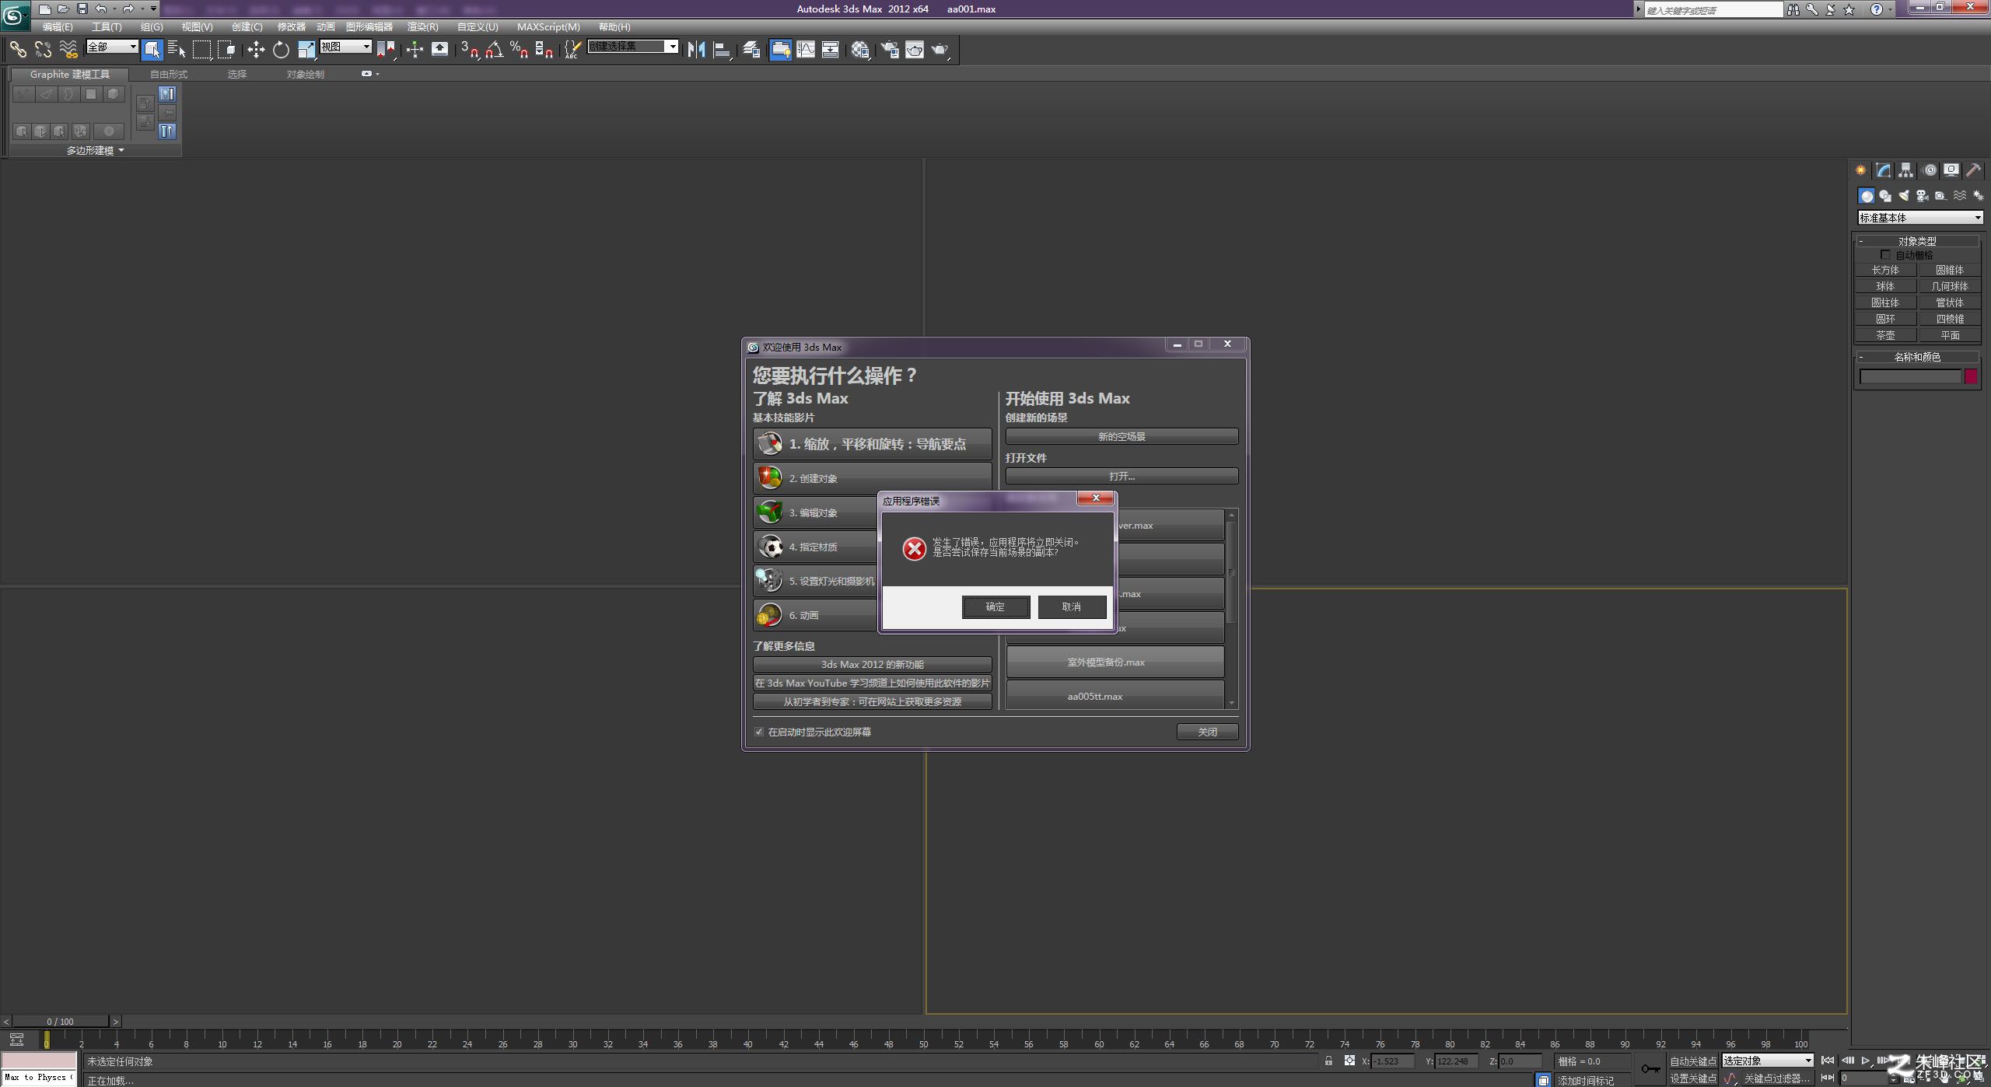The height and width of the screenshot is (1087, 1991).
Task: Enable the 自动栅格 checkbox
Action: pyautogui.click(x=1885, y=255)
